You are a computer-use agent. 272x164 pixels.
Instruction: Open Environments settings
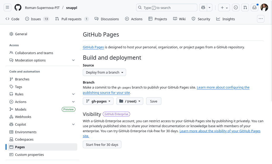42,132
